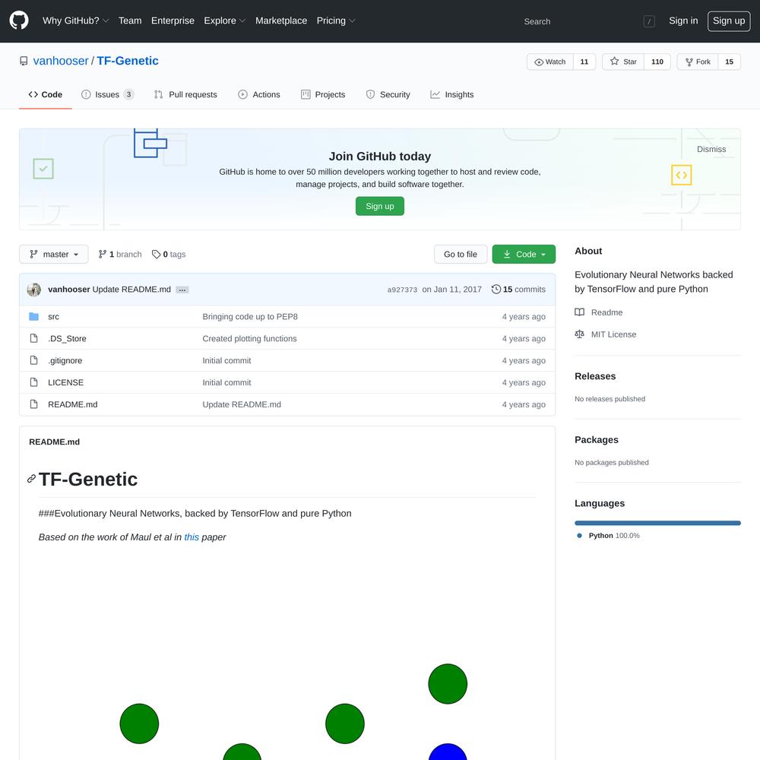Click the Sign in link
760x760 pixels.
[683, 21]
